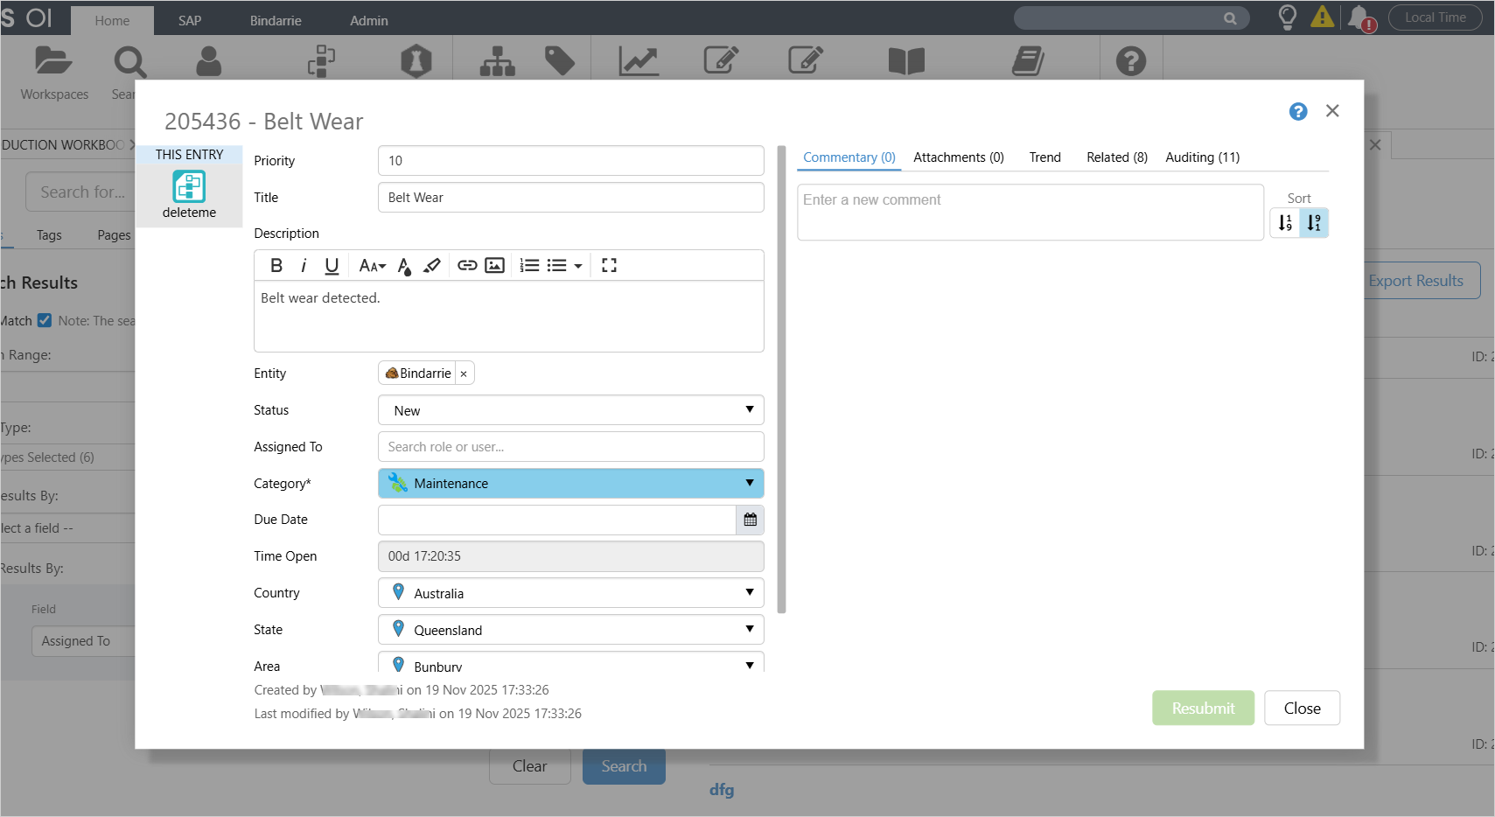The height and width of the screenshot is (817, 1495).
Task: Open the Auditing tab
Action: [1202, 157]
